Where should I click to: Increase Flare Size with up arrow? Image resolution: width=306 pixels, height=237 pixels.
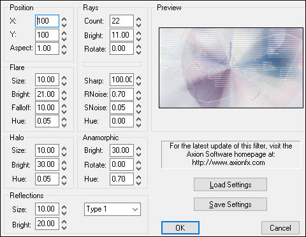[64, 77]
